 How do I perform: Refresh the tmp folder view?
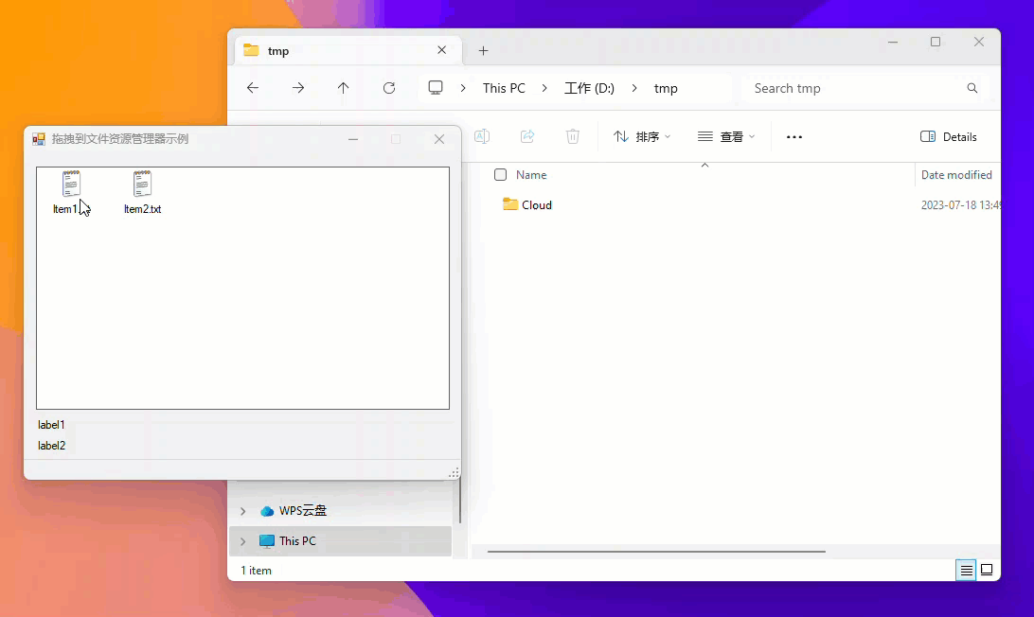point(389,88)
